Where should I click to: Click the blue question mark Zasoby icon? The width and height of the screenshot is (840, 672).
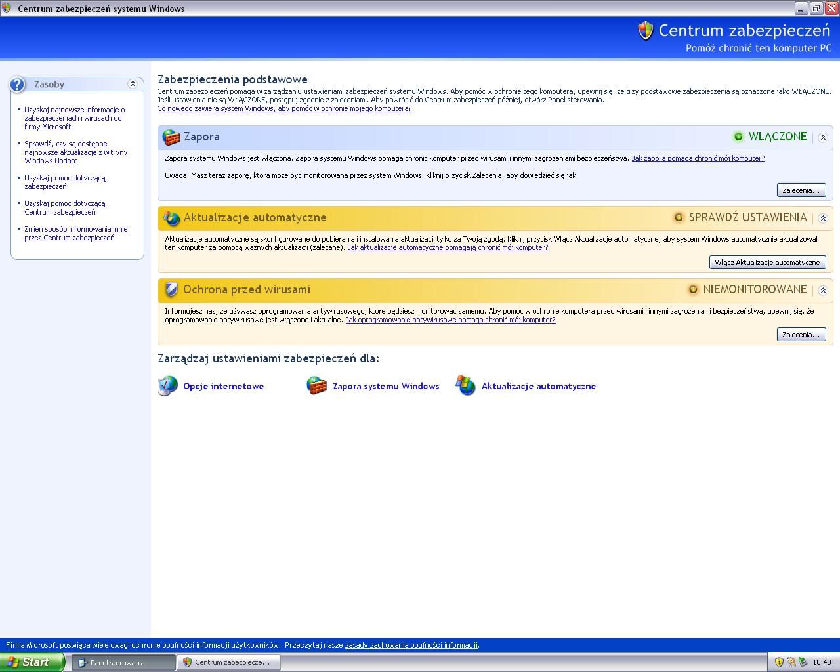coord(17,84)
